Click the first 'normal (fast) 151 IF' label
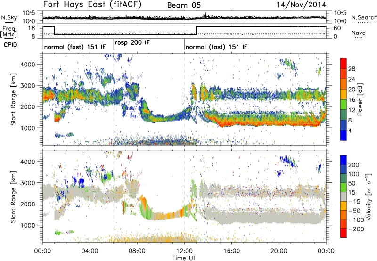 75,47
